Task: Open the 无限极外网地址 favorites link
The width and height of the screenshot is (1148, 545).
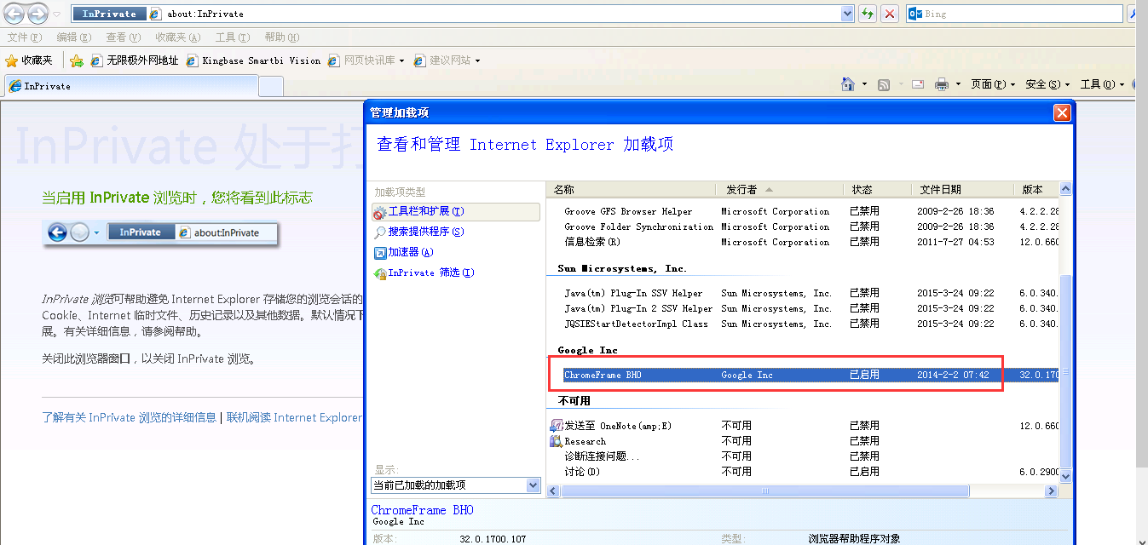Action: point(135,60)
